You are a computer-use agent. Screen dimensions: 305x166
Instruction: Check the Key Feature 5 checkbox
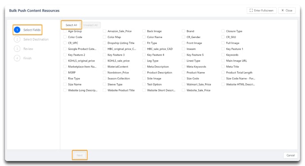(x=184, y=55)
